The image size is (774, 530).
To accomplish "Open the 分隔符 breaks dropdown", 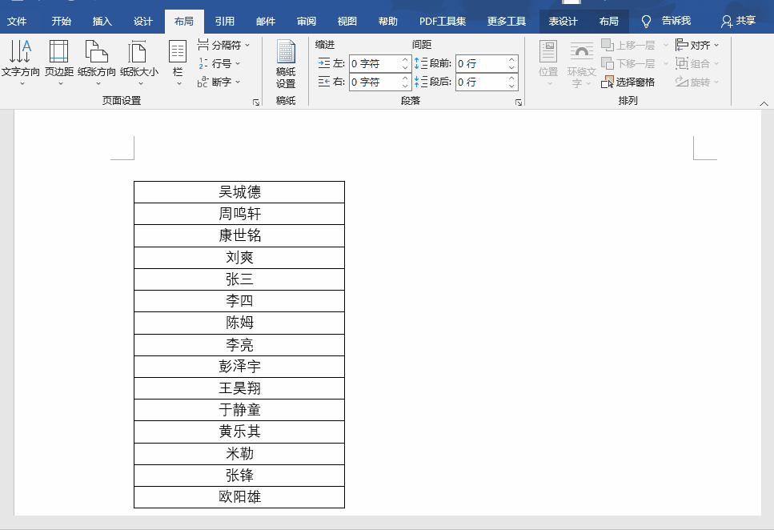I will click(x=223, y=45).
